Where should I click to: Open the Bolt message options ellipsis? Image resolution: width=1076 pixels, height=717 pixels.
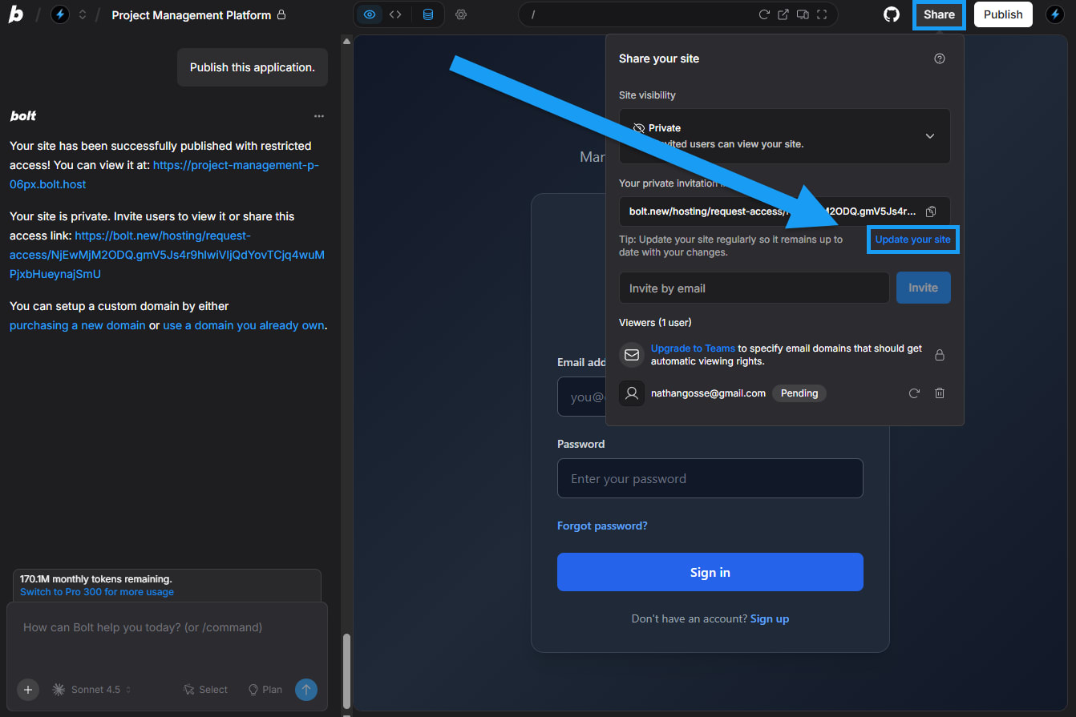click(x=319, y=116)
